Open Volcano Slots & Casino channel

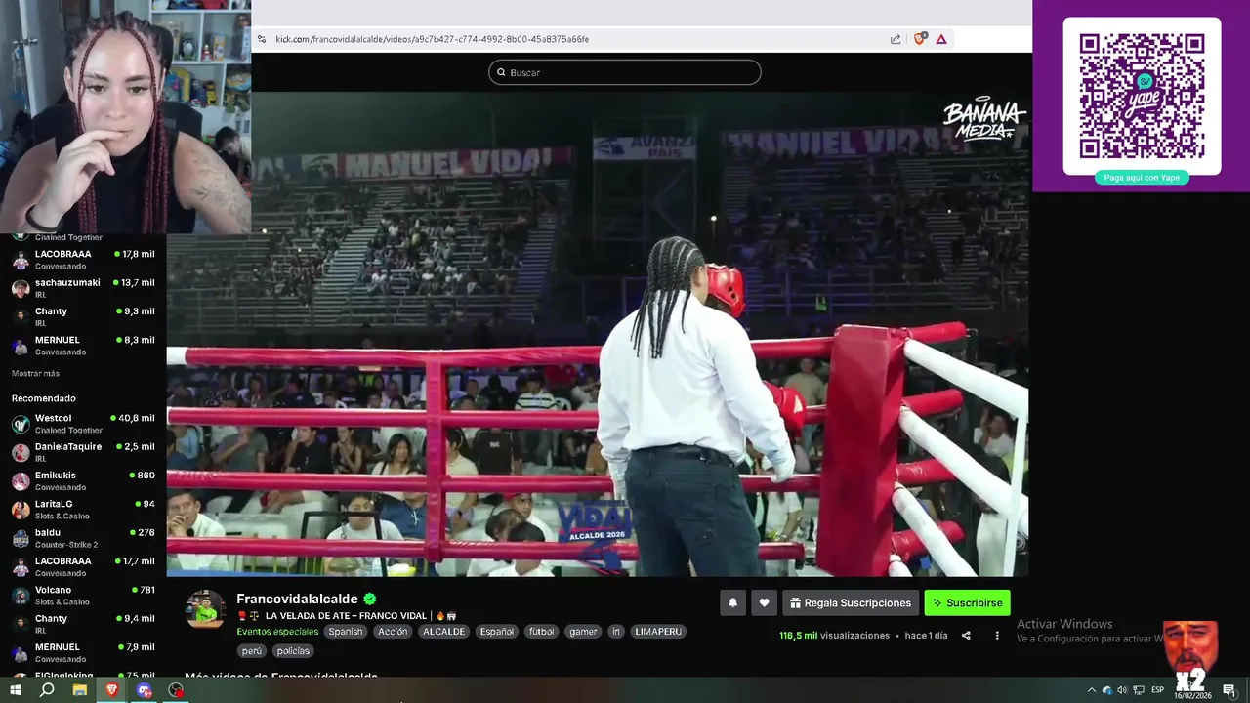pos(83,596)
